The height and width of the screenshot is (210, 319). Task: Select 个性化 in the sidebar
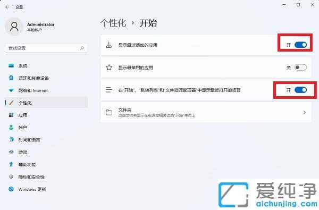(x=46, y=103)
